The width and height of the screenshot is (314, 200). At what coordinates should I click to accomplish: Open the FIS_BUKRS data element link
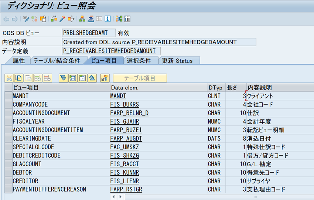[124, 104]
